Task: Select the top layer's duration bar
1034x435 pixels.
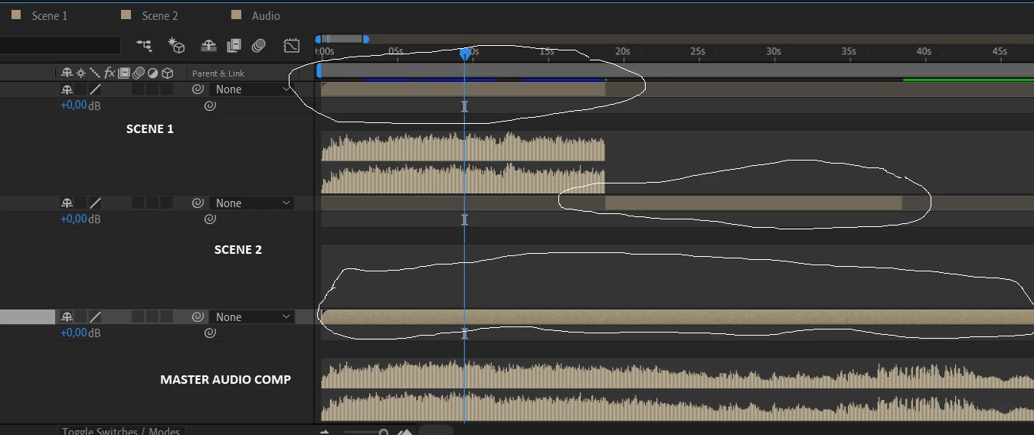Action: tap(463, 89)
